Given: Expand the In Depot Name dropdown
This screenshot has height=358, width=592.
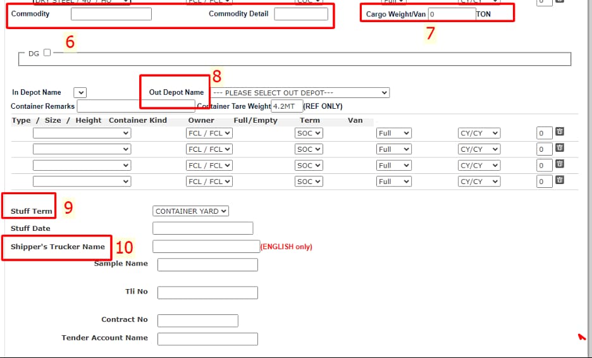Looking at the screenshot, I should (80, 93).
